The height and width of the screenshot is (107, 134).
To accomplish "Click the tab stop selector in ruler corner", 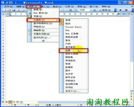I will [x=3, y=14].
